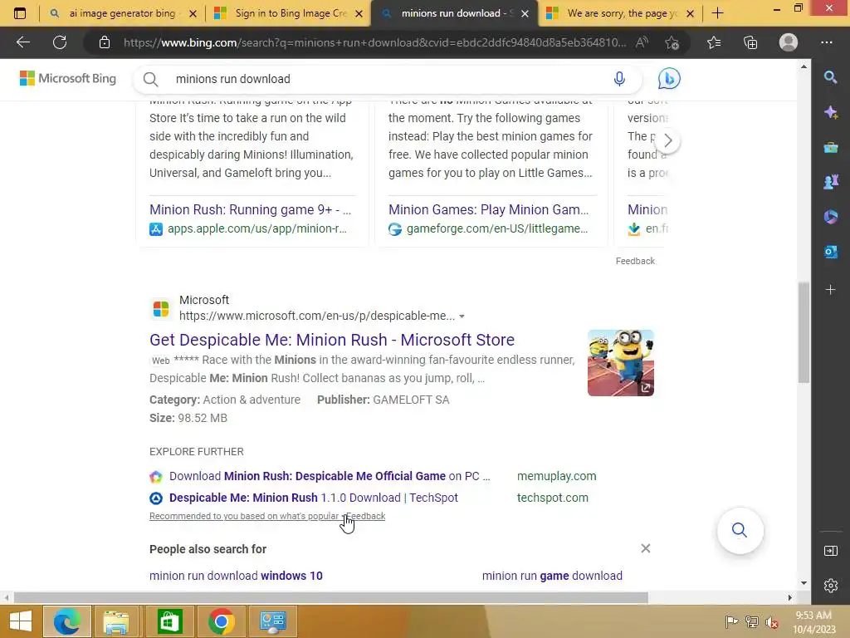Image resolution: width=850 pixels, height=638 pixels.
Task: Turn on Read aloud in address bar
Action: tap(642, 42)
